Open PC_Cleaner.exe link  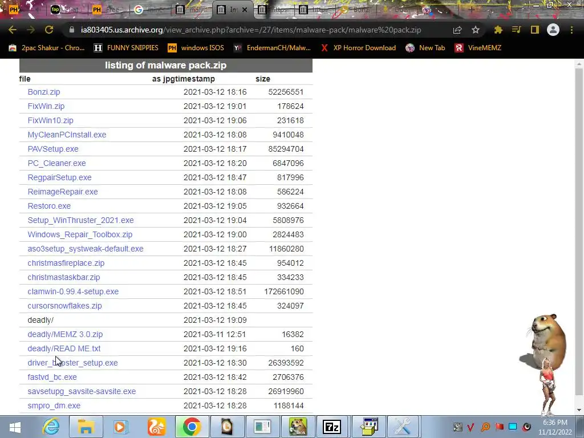click(56, 163)
